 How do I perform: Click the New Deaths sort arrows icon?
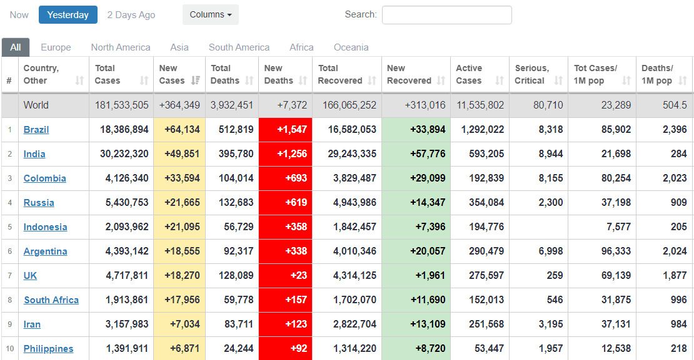[303, 80]
